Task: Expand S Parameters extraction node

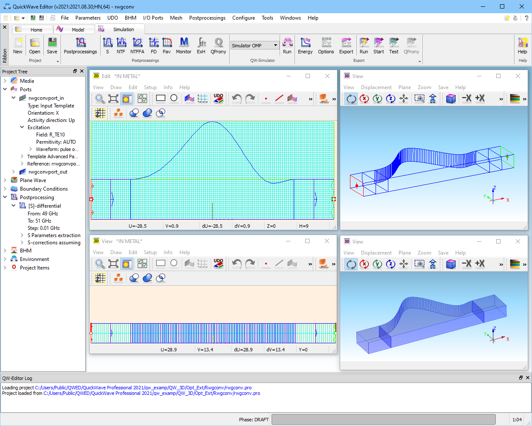Action: tap(22, 235)
